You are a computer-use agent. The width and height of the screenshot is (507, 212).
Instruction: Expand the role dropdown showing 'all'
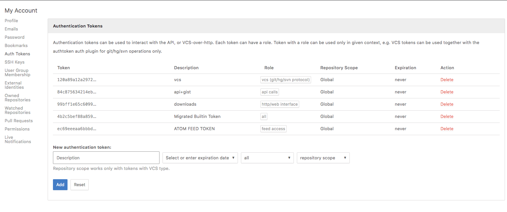pyautogui.click(x=267, y=158)
